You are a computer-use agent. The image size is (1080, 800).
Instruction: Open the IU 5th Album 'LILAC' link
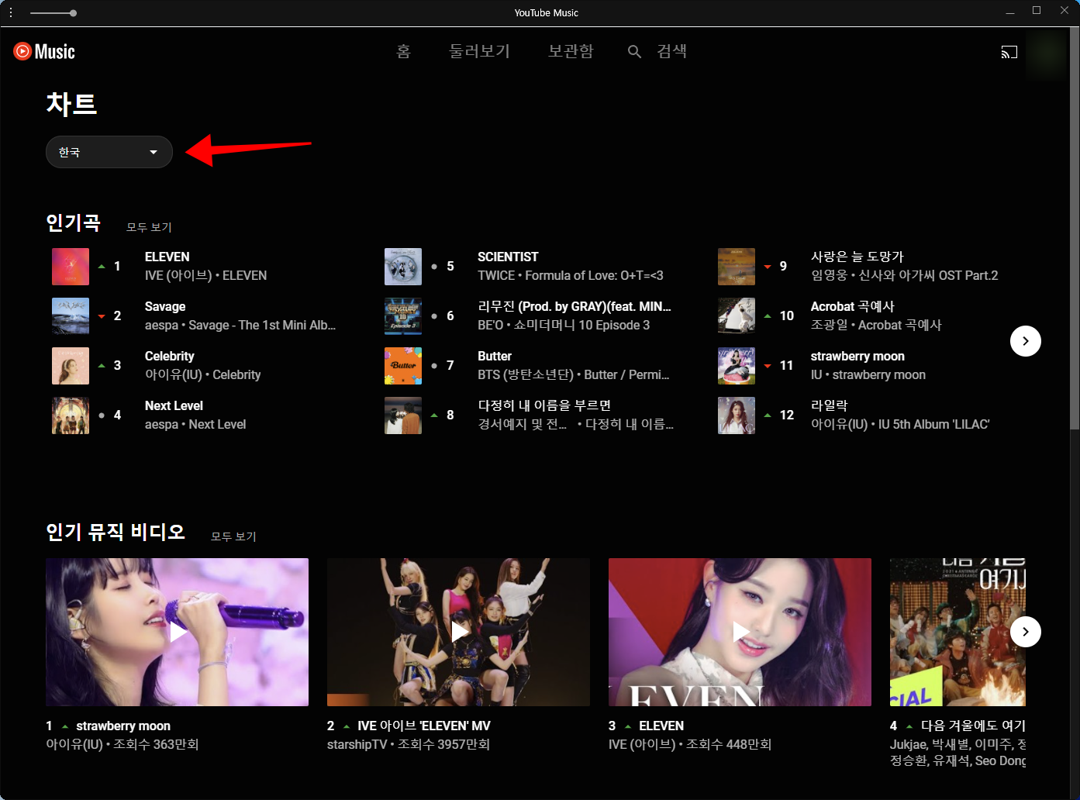(x=933, y=424)
